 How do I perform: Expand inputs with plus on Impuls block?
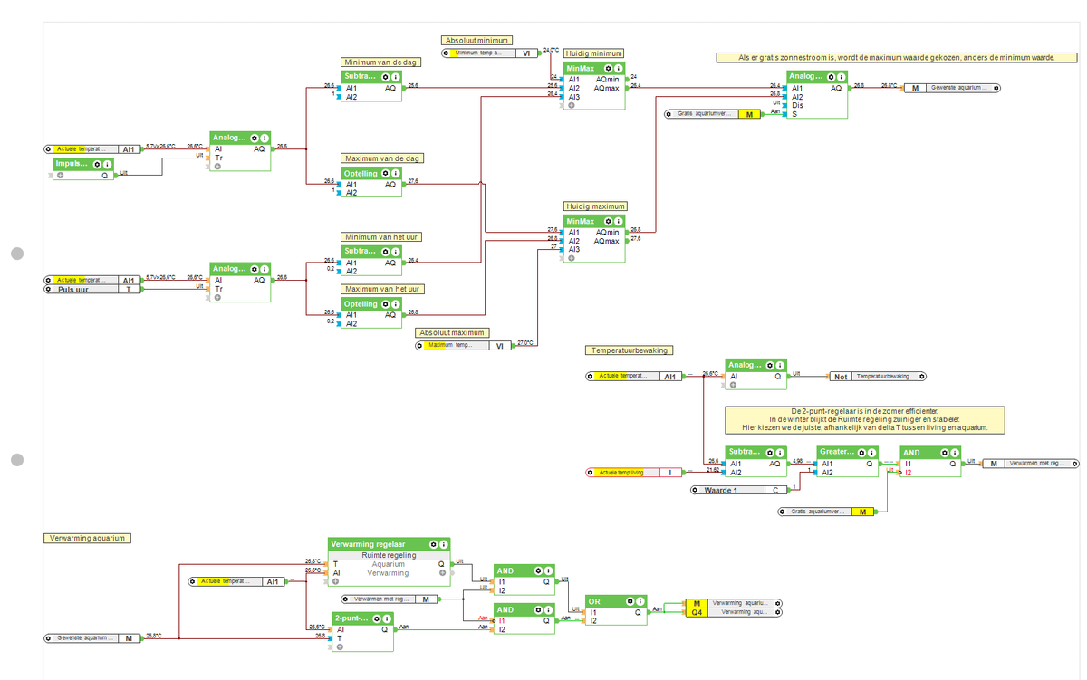click(60, 176)
